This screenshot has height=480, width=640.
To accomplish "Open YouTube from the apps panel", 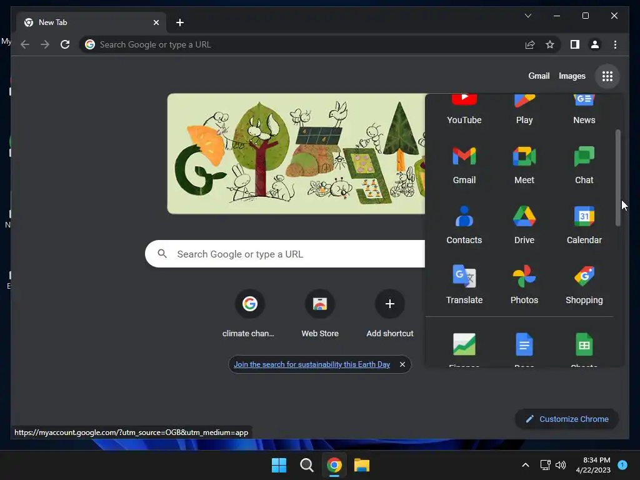I will pos(464,109).
